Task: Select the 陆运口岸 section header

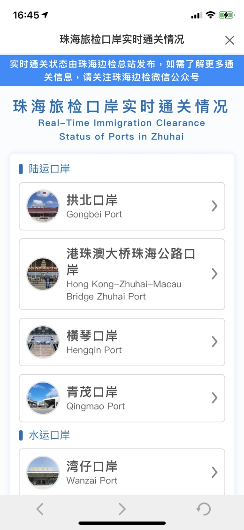Action: click(x=49, y=169)
